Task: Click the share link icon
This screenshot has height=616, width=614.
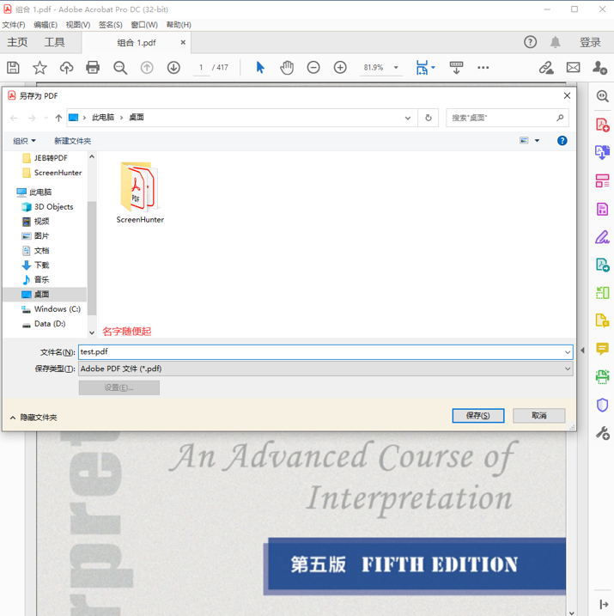Action: pyautogui.click(x=545, y=68)
